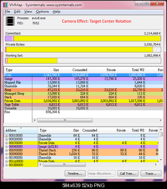Click the Timeline... button
Image resolution: width=167 pixels, height=189 pixels.
[75, 174]
